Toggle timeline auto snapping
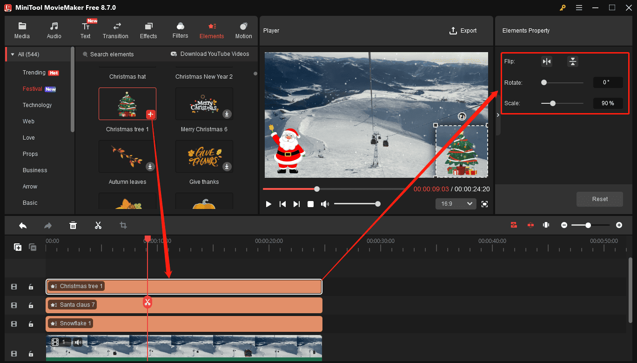 point(514,225)
